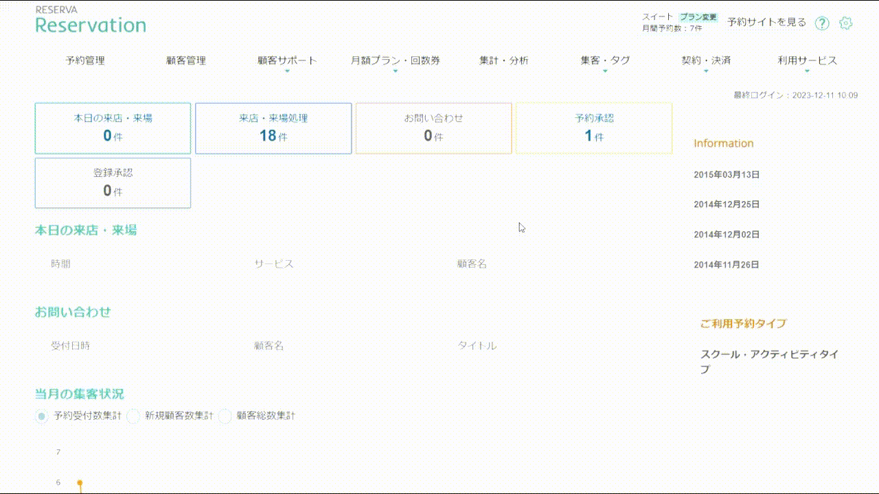Open the 来店・来場処理 18件 card
The width and height of the screenshot is (879, 494).
click(273, 128)
